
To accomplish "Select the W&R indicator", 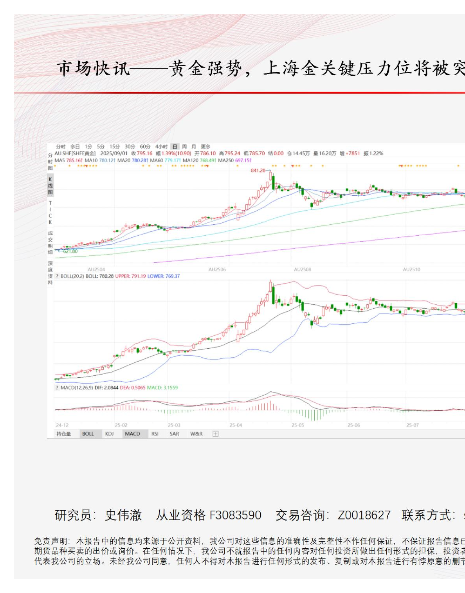I will pos(196,434).
